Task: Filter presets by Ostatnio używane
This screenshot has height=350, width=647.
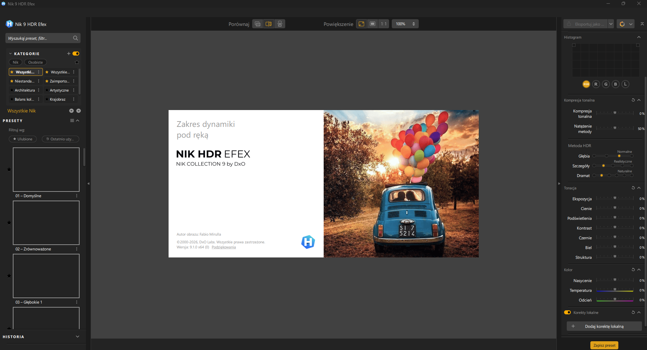Action: pyautogui.click(x=60, y=139)
